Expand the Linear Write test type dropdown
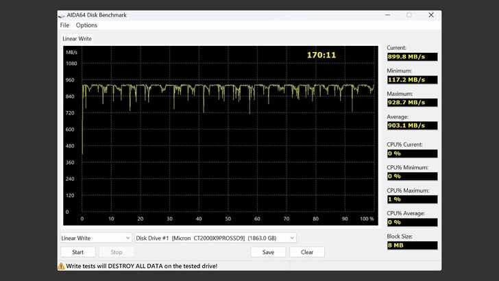 (95, 238)
